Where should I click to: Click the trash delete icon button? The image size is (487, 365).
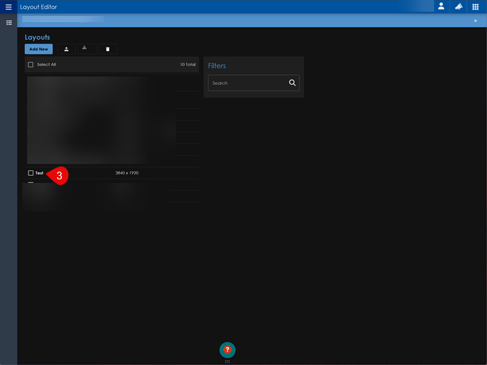tap(107, 49)
